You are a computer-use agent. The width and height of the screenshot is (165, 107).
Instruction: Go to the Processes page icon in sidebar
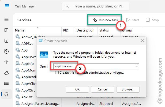coord(6,30)
